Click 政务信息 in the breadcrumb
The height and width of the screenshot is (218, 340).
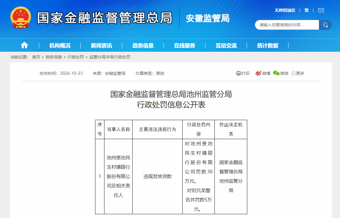[54, 57]
